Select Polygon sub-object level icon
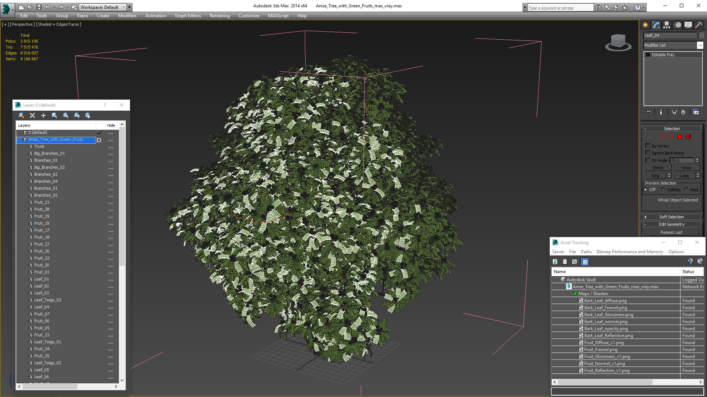The image size is (707, 397). click(x=680, y=137)
